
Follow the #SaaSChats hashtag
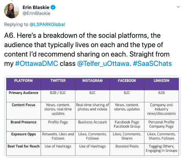tap(152, 63)
